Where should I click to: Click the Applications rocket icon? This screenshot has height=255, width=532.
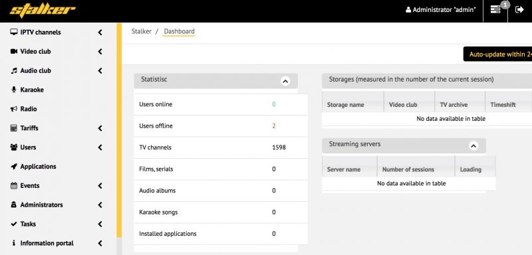click(x=14, y=166)
